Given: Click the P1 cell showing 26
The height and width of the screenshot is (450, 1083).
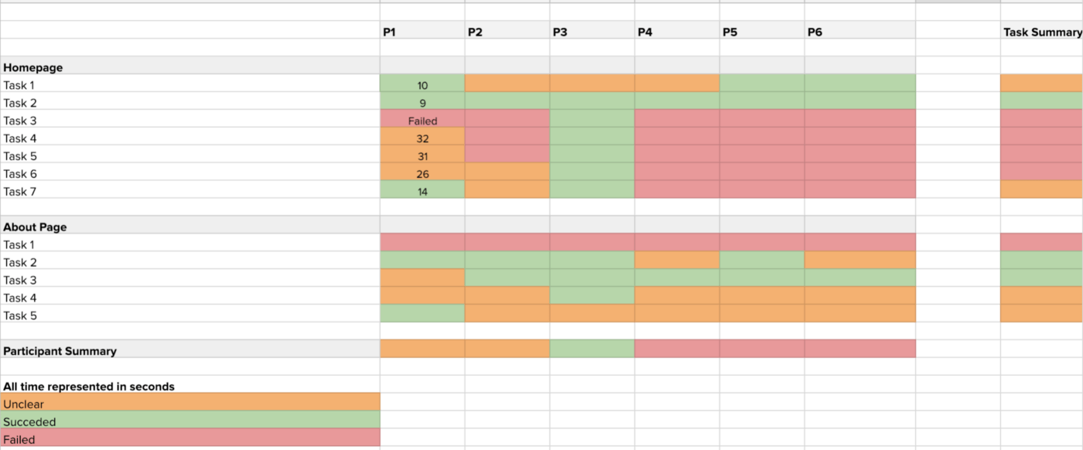Looking at the screenshot, I should [x=422, y=174].
